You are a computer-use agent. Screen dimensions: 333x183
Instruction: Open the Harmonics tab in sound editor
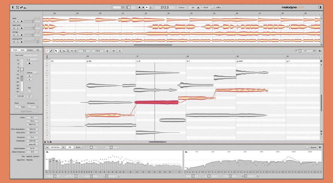click(x=55, y=147)
